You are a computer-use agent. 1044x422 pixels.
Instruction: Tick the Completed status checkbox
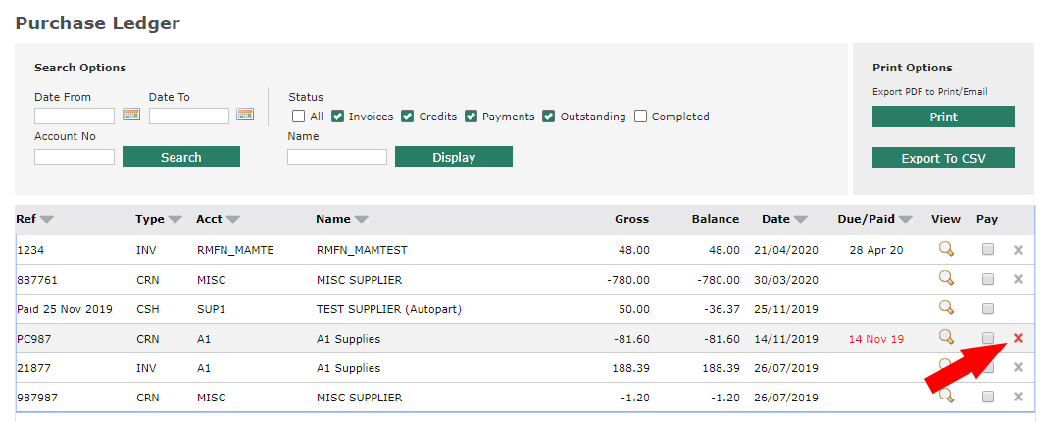point(641,117)
